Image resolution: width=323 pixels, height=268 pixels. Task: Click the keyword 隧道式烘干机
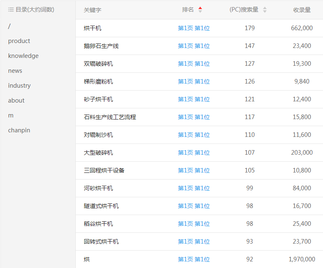[x=101, y=206]
